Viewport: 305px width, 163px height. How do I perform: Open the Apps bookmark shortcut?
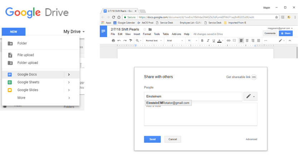click(106, 23)
